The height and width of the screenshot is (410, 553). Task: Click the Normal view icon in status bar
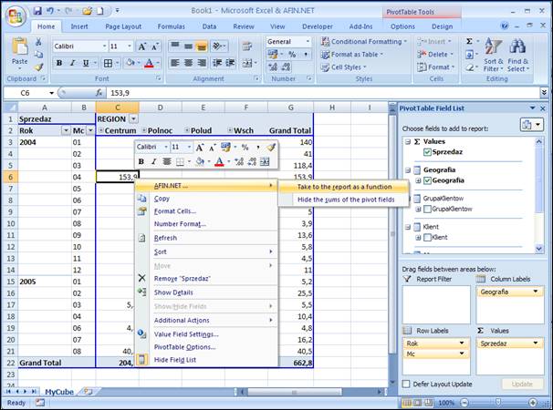coord(406,402)
